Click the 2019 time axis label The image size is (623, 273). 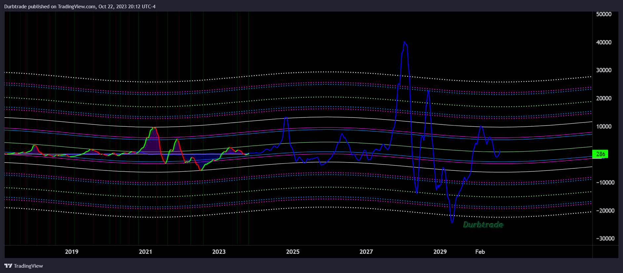coord(72,251)
